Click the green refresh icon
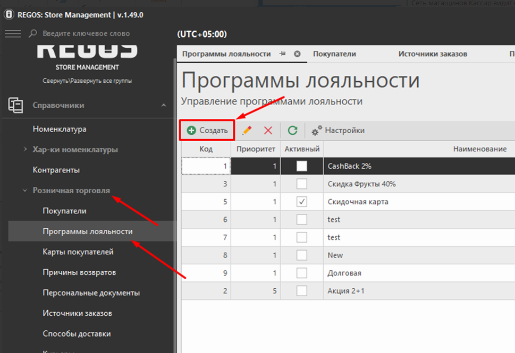This screenshot has width=515, height=353. point(293,130)
